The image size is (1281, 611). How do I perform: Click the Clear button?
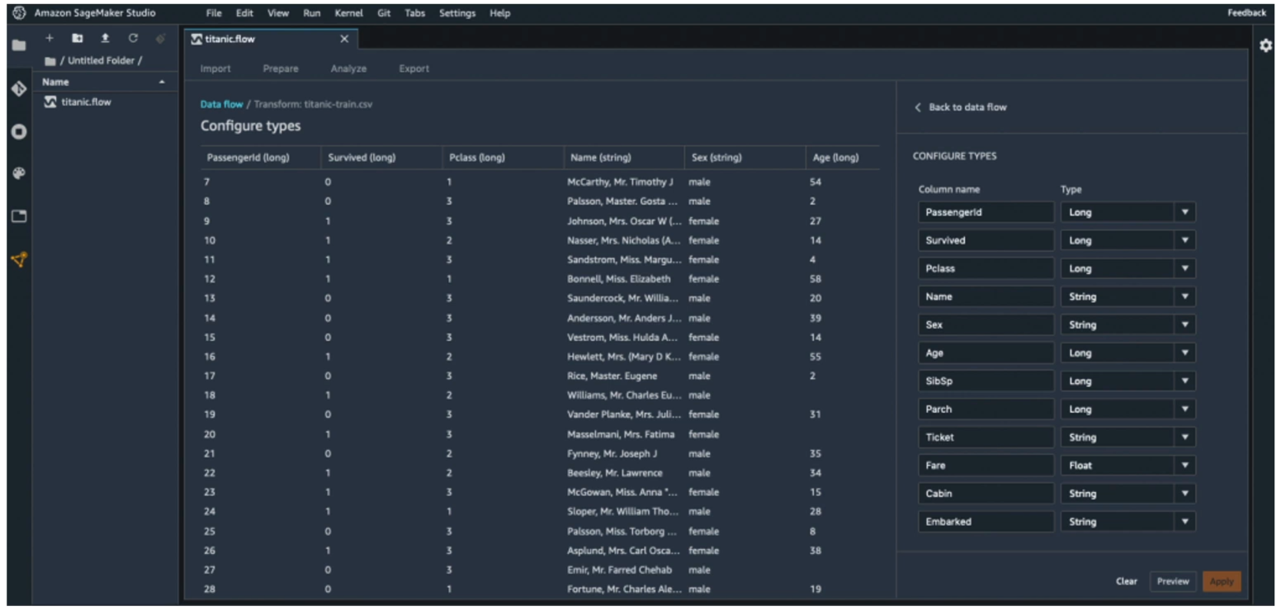pyautogui.click(x=1127, y=581)
